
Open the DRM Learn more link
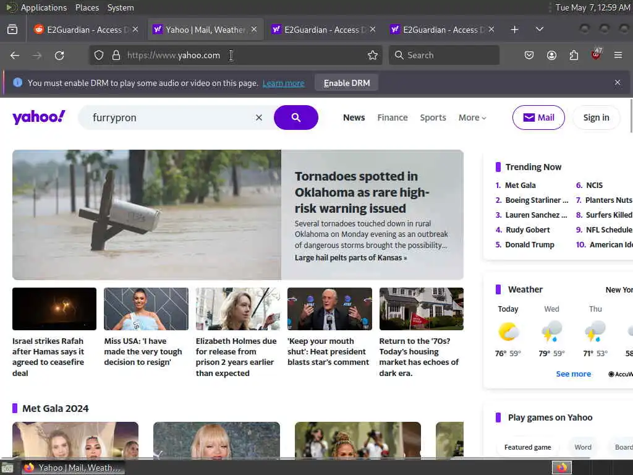point(283,83)
